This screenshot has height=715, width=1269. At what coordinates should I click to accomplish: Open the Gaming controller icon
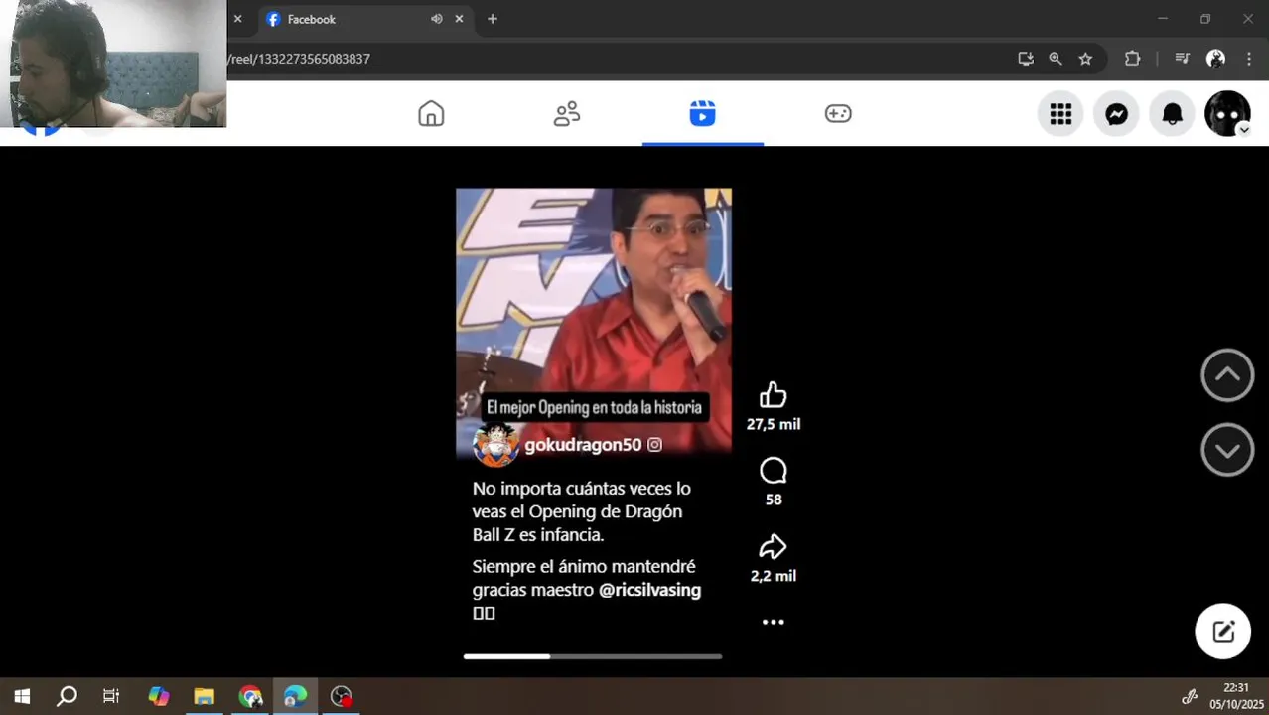[838, 114]
